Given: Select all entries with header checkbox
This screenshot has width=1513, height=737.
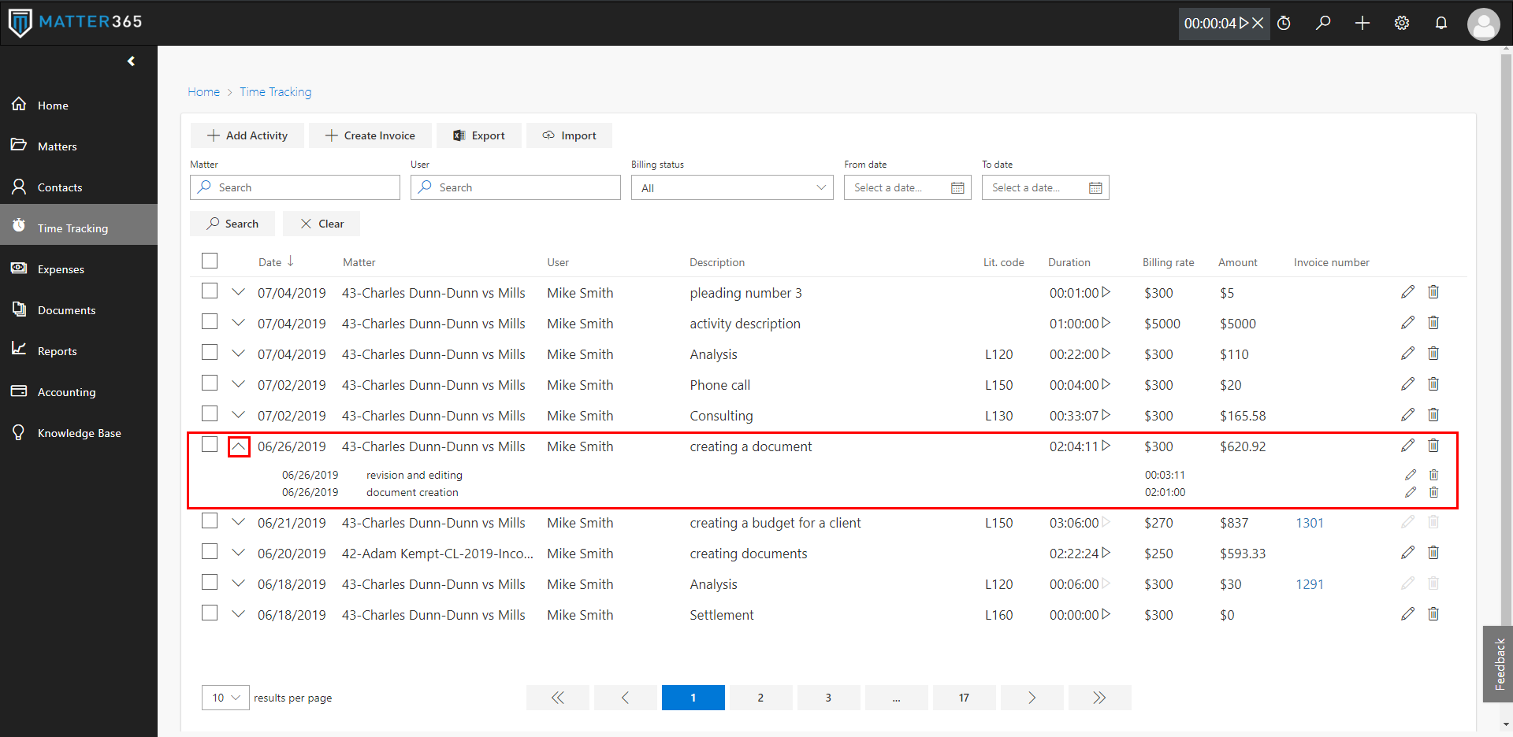Looking at the screenshot, I should tap(210, 261).
